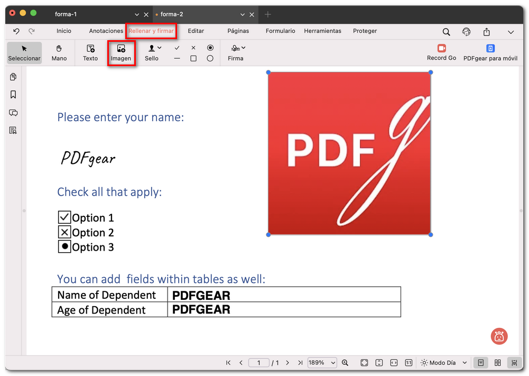Image resolution: width=529 pixels, height=376 pixels.
Task: Click the page number input field
Action: [259, 363]
